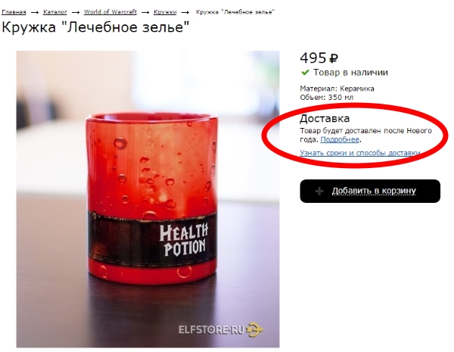The width and height of the screenshot is (454, 352).
Task: Click the Доставка heading
Action: click(325, 119)
